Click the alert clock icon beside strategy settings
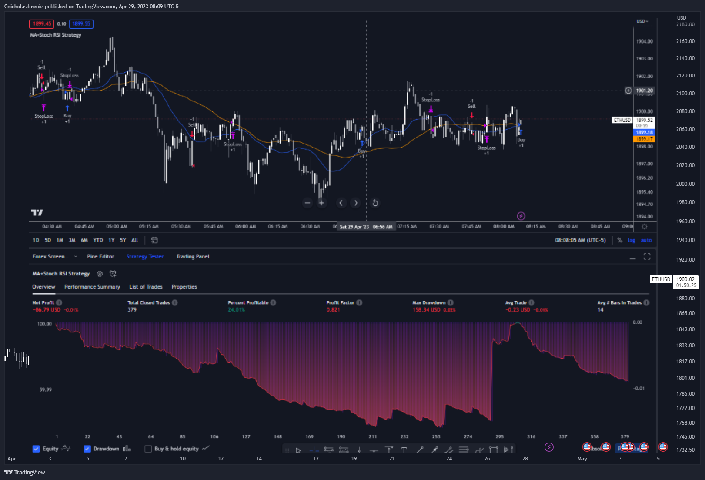The image size is (705, 480). click(x=113, y=274)
